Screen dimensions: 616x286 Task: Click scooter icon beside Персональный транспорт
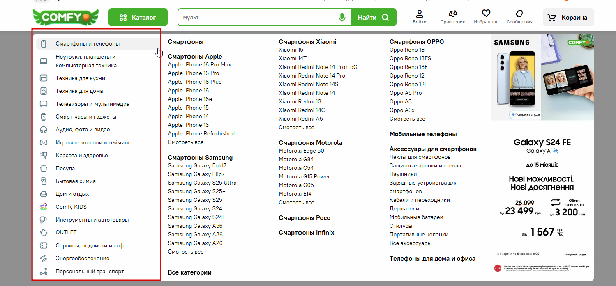click(x=44, y=271)
